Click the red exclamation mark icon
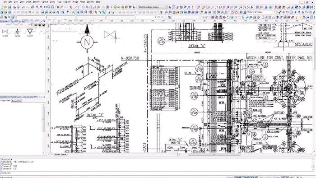 193,7
